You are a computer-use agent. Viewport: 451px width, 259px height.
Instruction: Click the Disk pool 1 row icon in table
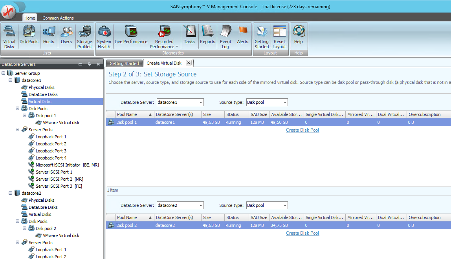[x=111, y=122]
